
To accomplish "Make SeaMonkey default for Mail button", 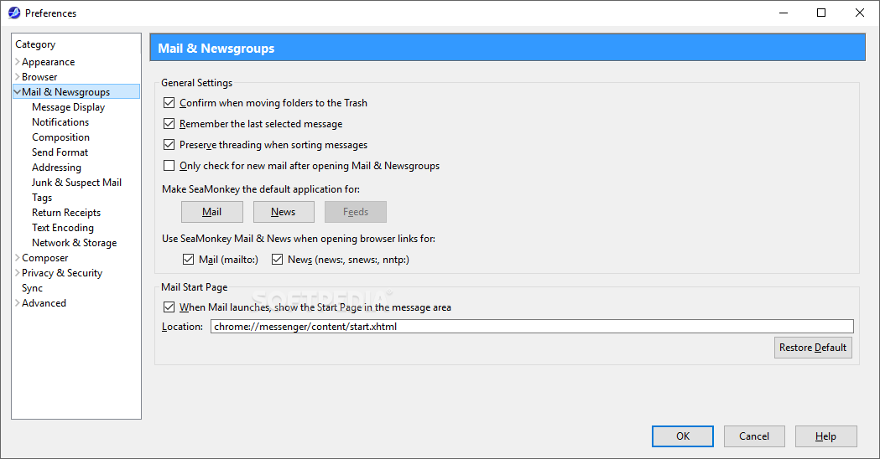I will click(x=212, y=212).
